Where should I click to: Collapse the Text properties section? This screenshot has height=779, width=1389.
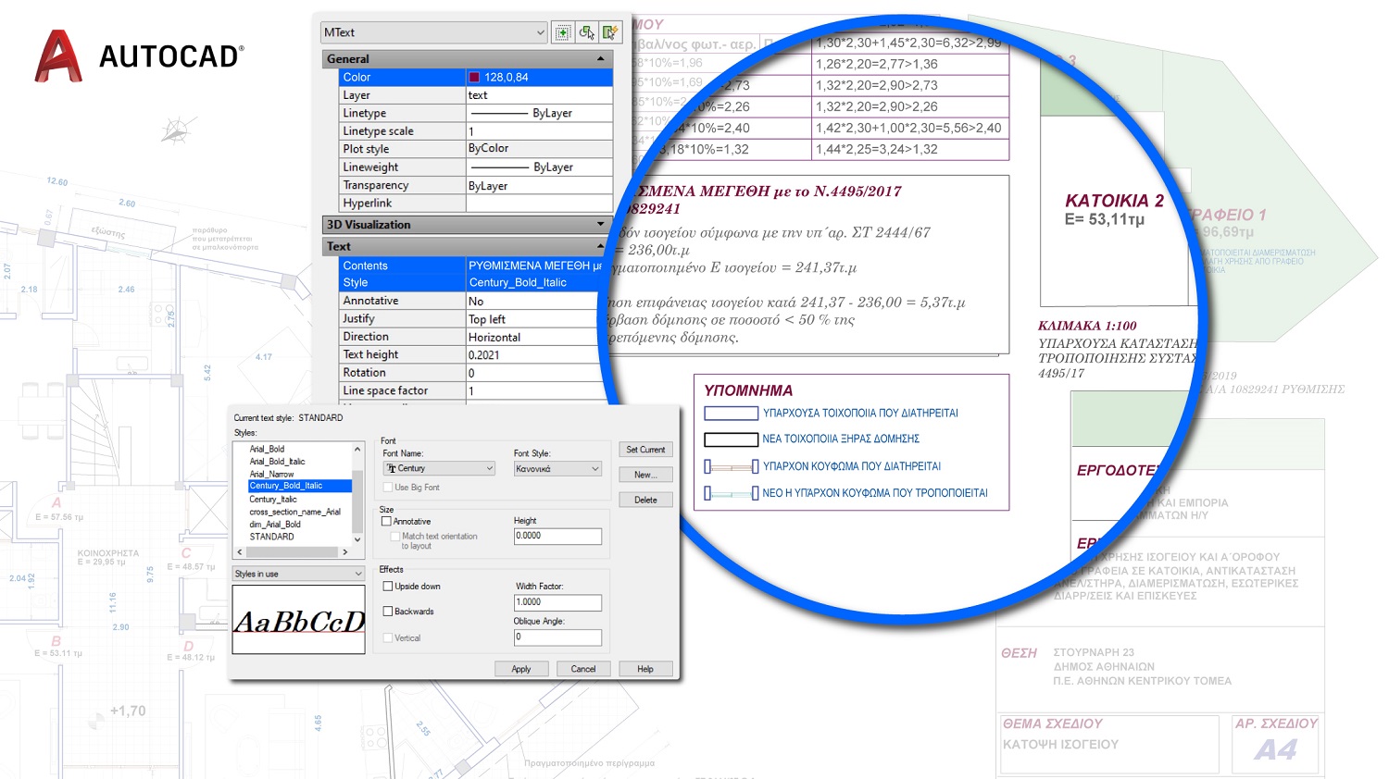[x=601, y=246]
